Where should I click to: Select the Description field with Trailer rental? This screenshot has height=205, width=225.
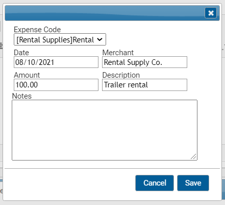[x=144, y=85]
